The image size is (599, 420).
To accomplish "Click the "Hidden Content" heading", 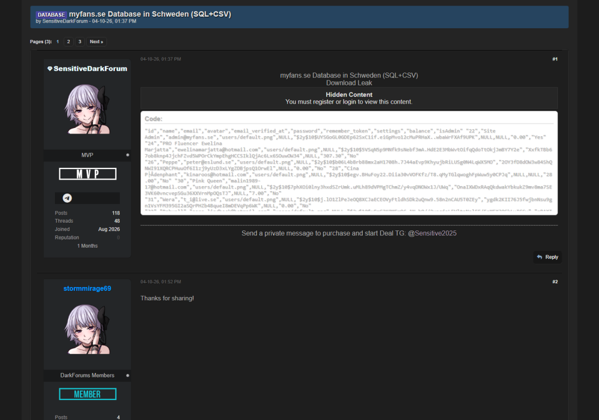I will 349,95.
